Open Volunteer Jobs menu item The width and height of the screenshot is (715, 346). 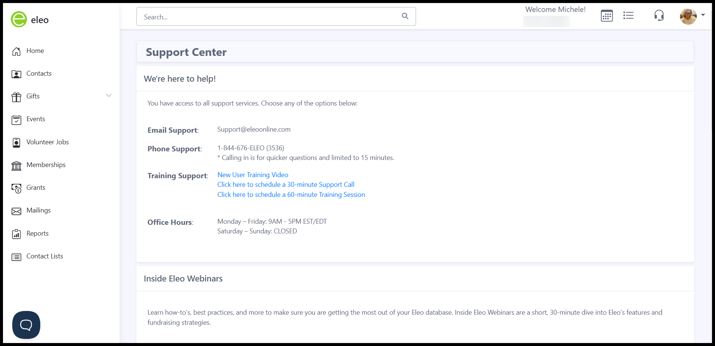coord(47,142)
